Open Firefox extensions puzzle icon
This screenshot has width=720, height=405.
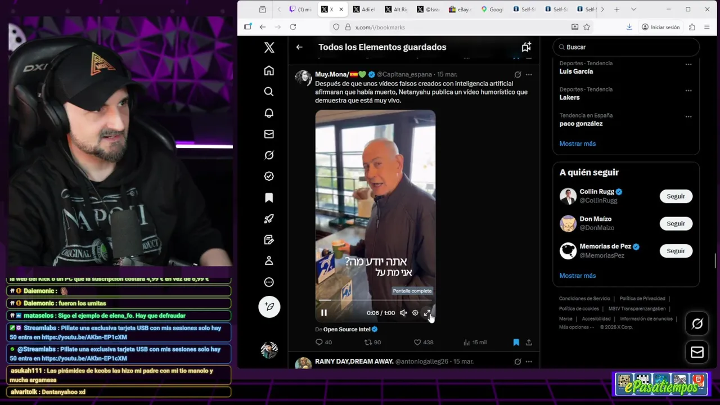(x=692, y=27)
